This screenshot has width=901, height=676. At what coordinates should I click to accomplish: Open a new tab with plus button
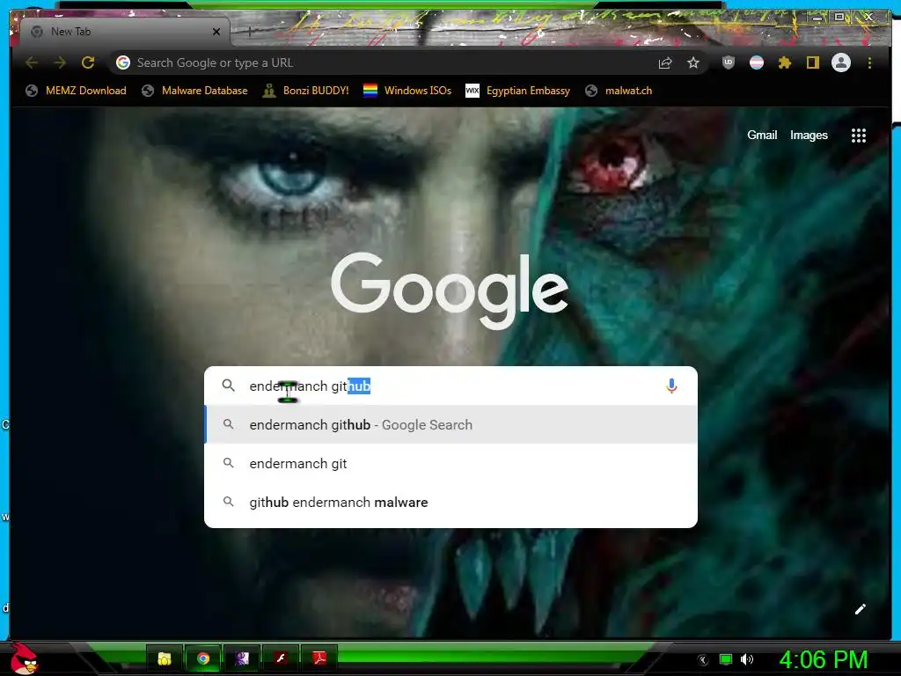click(249, 32)
